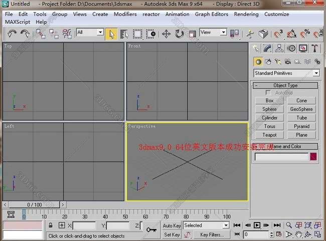Click the Play Animation button
Image resolution: width=326 pixels, height=241 pixels.
[257, 225]
